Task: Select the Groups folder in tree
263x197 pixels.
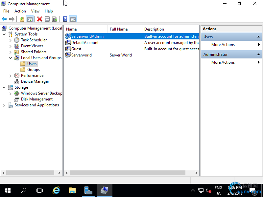Action: [x=34, y=70]
